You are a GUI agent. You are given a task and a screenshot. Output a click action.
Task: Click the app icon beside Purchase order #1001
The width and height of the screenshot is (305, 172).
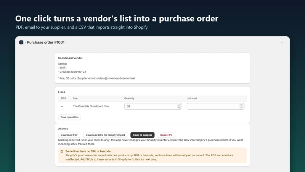[x=21, y=42]
